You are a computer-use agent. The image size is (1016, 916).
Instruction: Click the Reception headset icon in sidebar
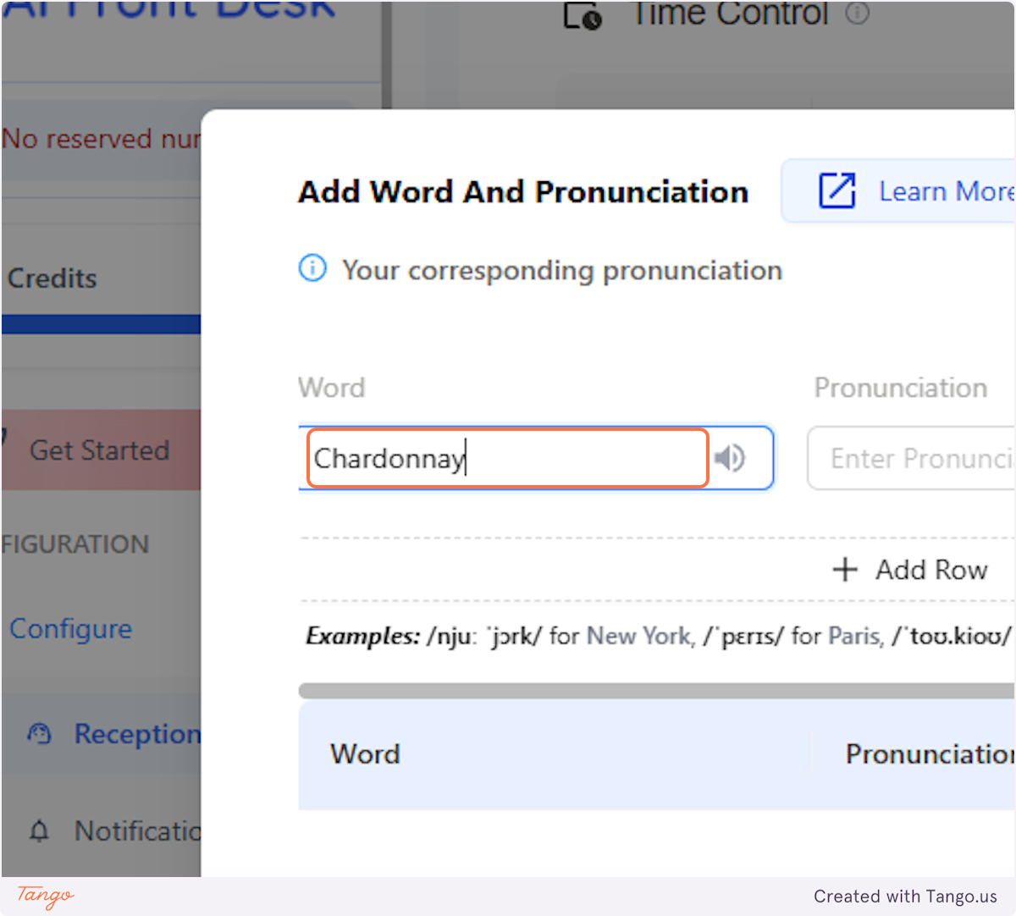(39, 733)
